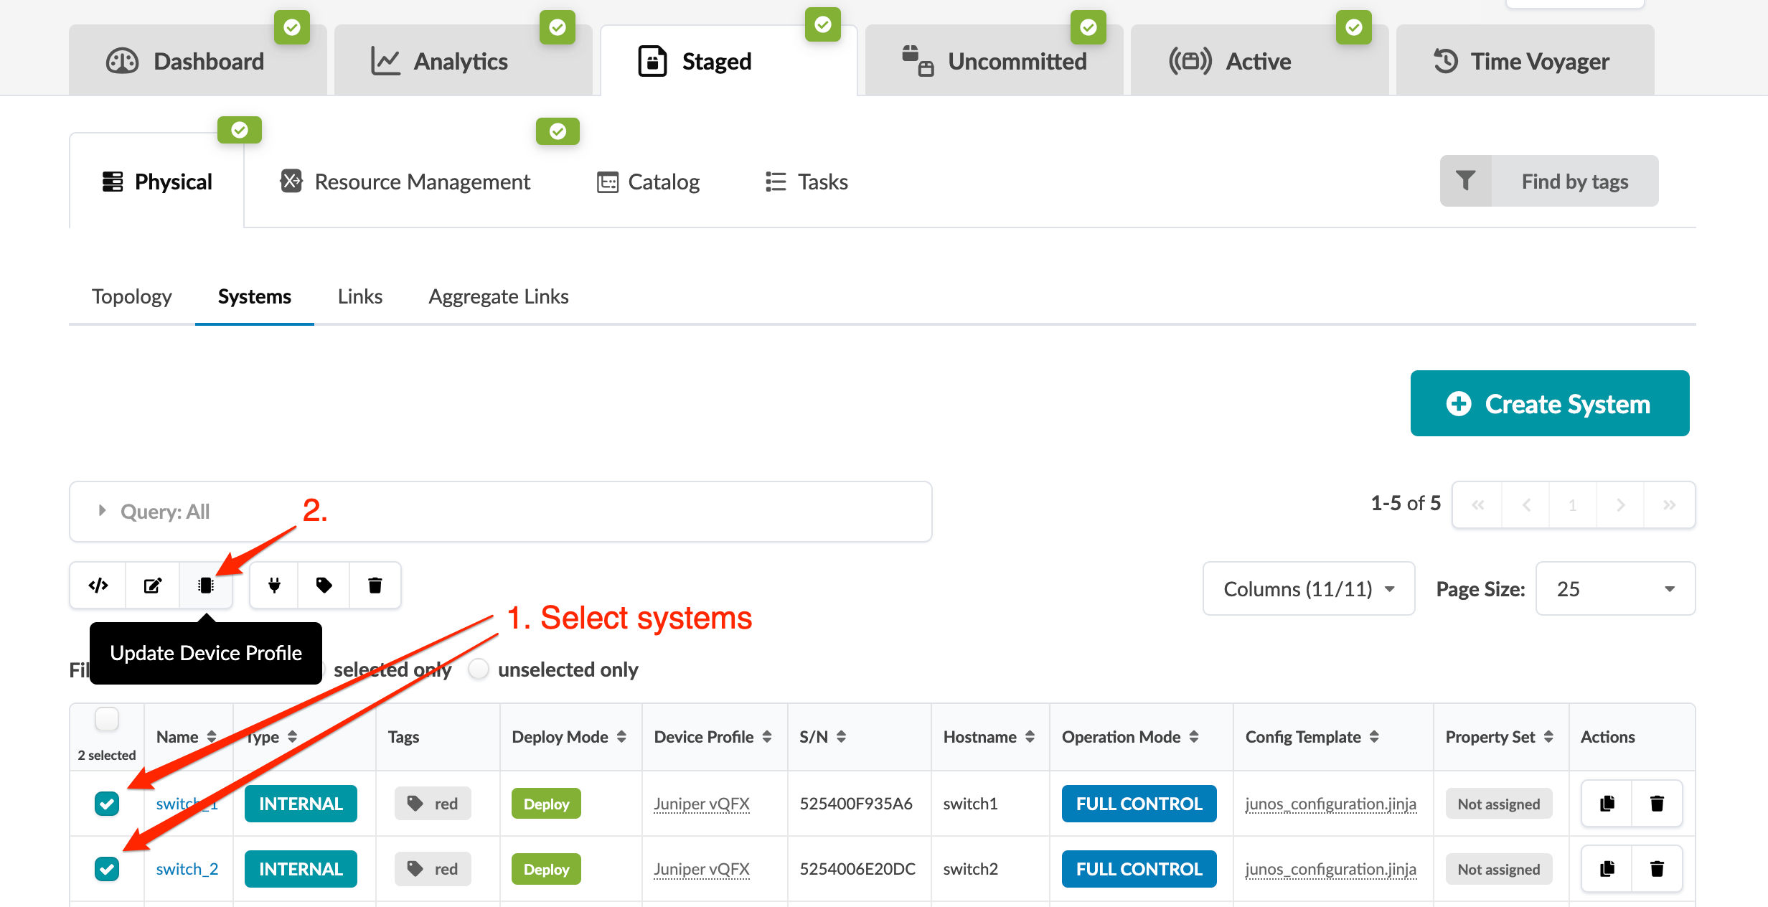Open the Columns (11/11) dropdown
Viewport: 1768px width, 907px height.
1308,589
